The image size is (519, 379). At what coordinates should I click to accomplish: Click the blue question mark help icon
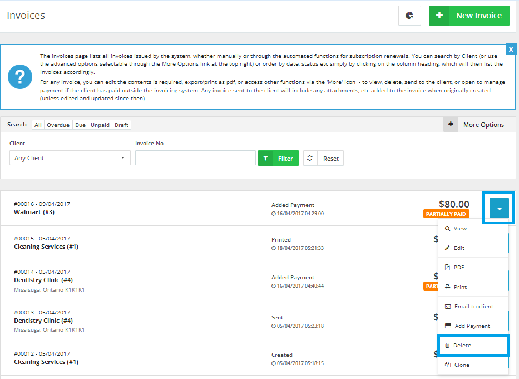pyautogui.click(x=20, y=77)
